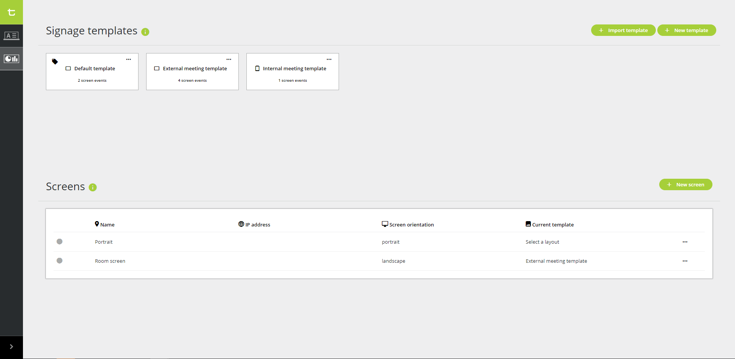Click info icon beside Signage templates

click(x=145, y=32)
